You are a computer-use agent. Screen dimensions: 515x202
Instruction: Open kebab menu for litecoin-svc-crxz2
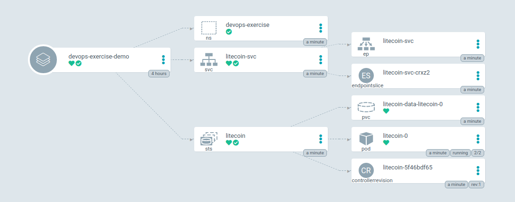pyautogui.click(x=478, y=76)
